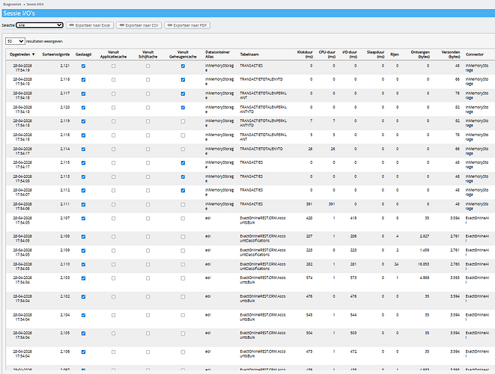
Task: Select Ontvangen value 2.827 in row 2.108
Action: click(x=425, y=236)
